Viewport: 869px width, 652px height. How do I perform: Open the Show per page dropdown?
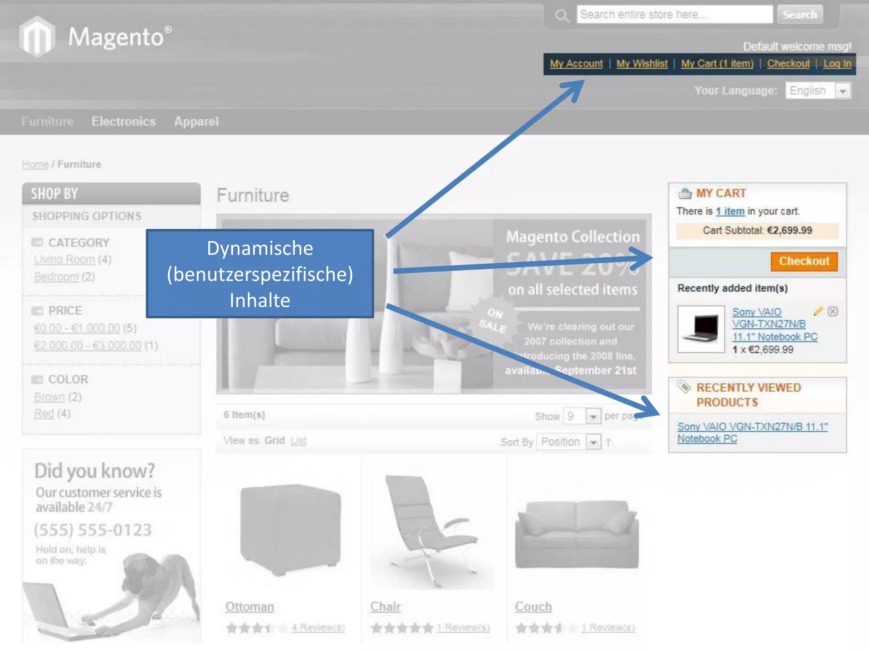[593, 416]
